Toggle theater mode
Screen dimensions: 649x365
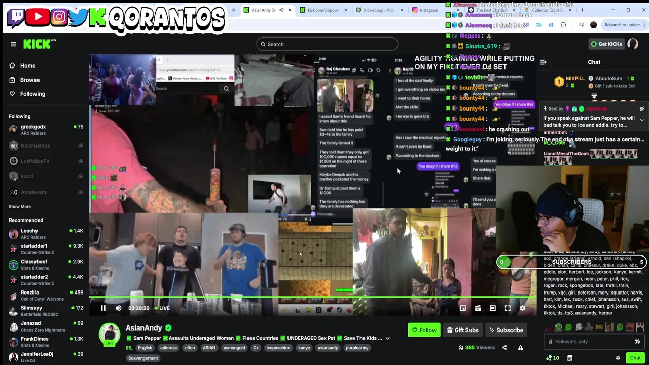[x=493, y=308]
